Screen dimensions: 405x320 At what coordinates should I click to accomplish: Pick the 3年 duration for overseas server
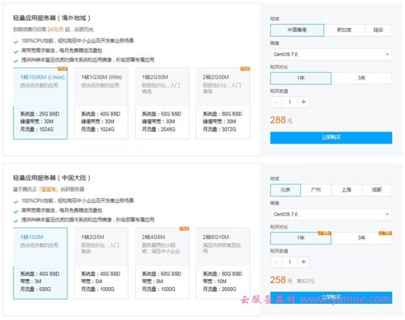tap(361, 78)
